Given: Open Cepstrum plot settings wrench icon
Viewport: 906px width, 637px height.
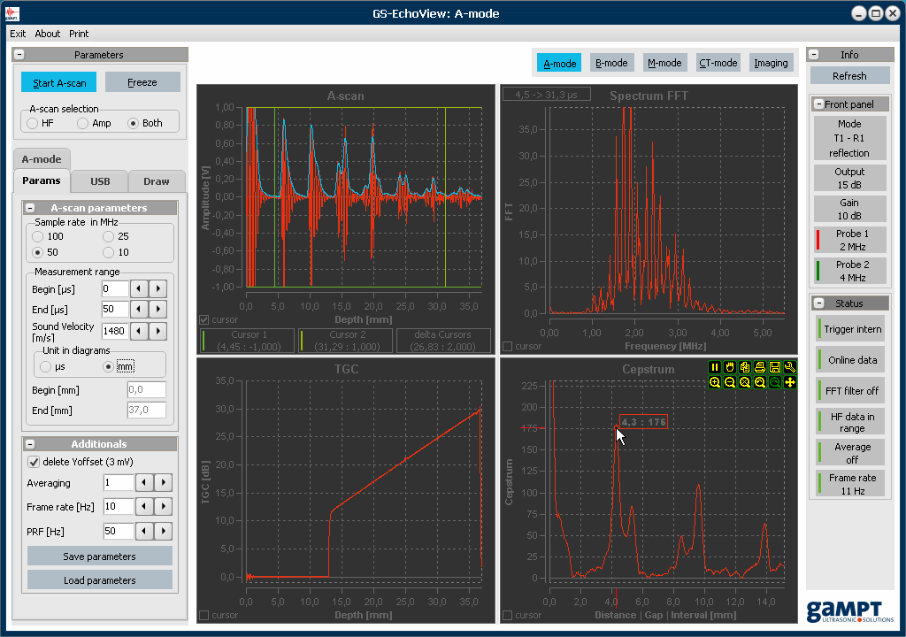Looking at the screenshot, I should pos(790,367).
